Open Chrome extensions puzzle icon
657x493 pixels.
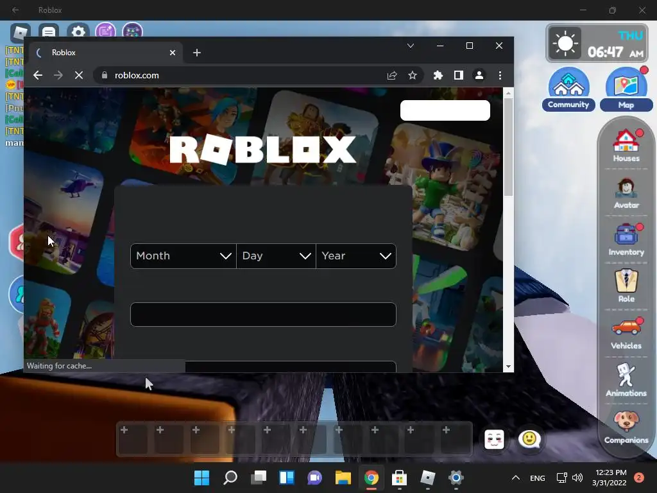[438, 76]
